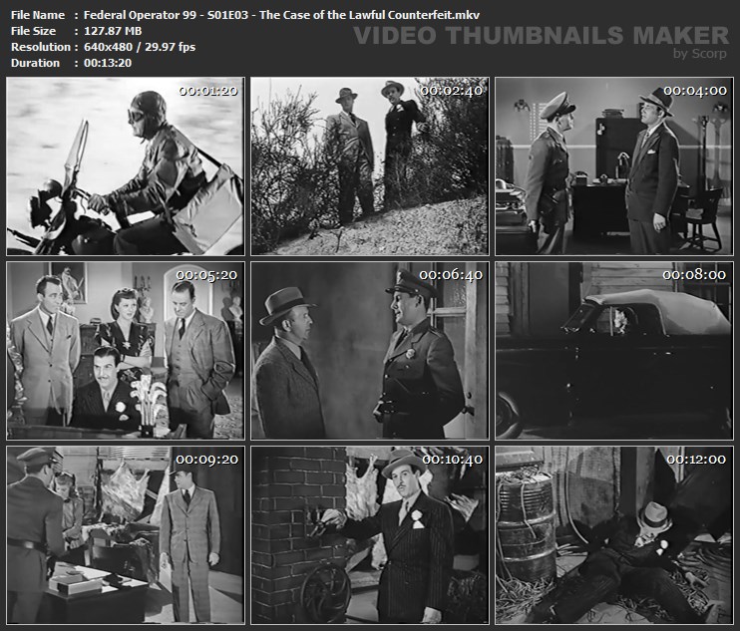Open the frame at 00:02:40

click(370, 166)
